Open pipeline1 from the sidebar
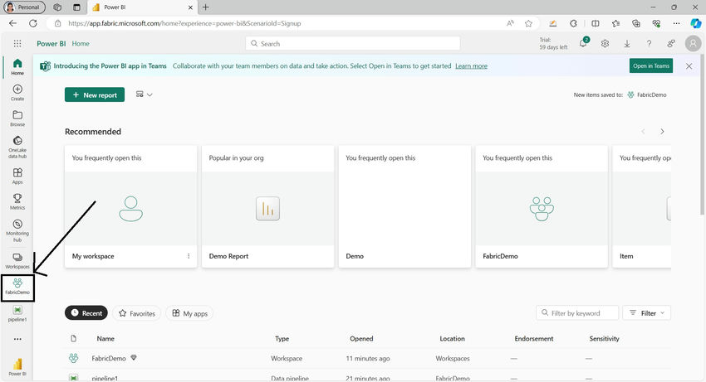Image resolution: width=706 pixels, height=382 pixels. 17,313
